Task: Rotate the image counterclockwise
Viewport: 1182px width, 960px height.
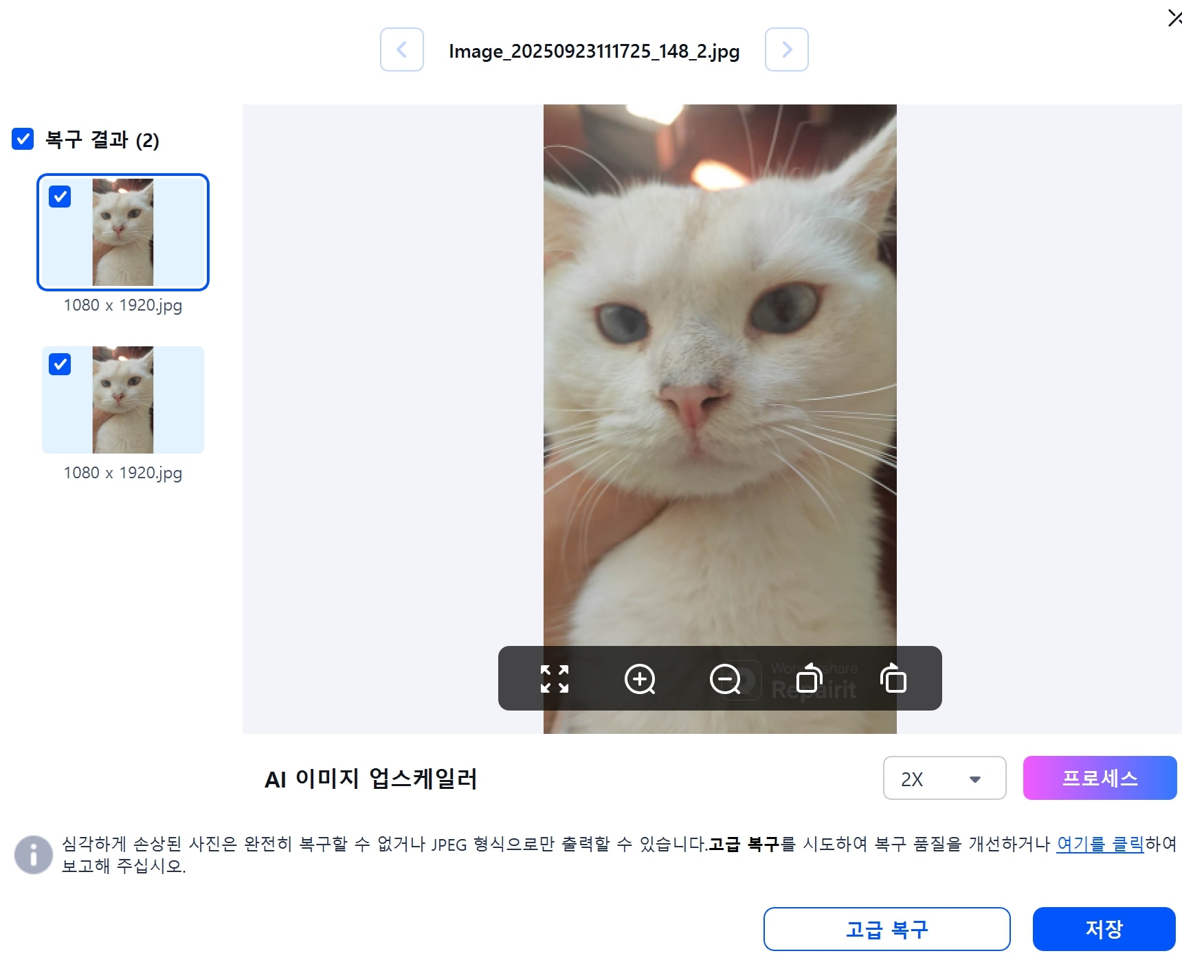Action: pyautogui.click(x=809, y=679)
